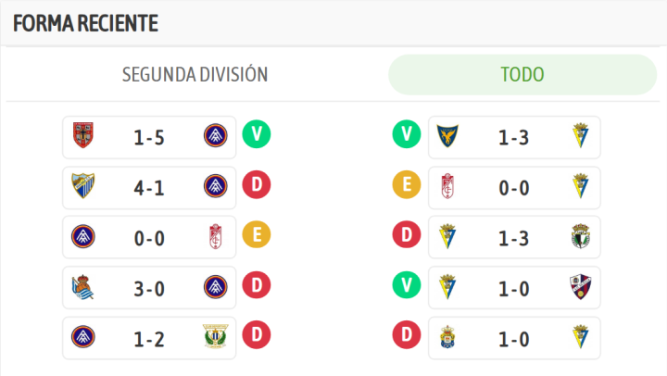Click red D badge beside Las Palmas match
This screenshot has width=667, height=376.
[x=406, y=335]
